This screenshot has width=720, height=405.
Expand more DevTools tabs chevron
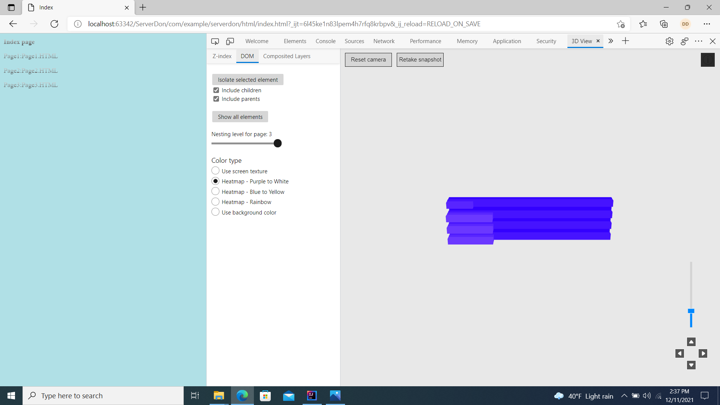(x=610, y=41)
